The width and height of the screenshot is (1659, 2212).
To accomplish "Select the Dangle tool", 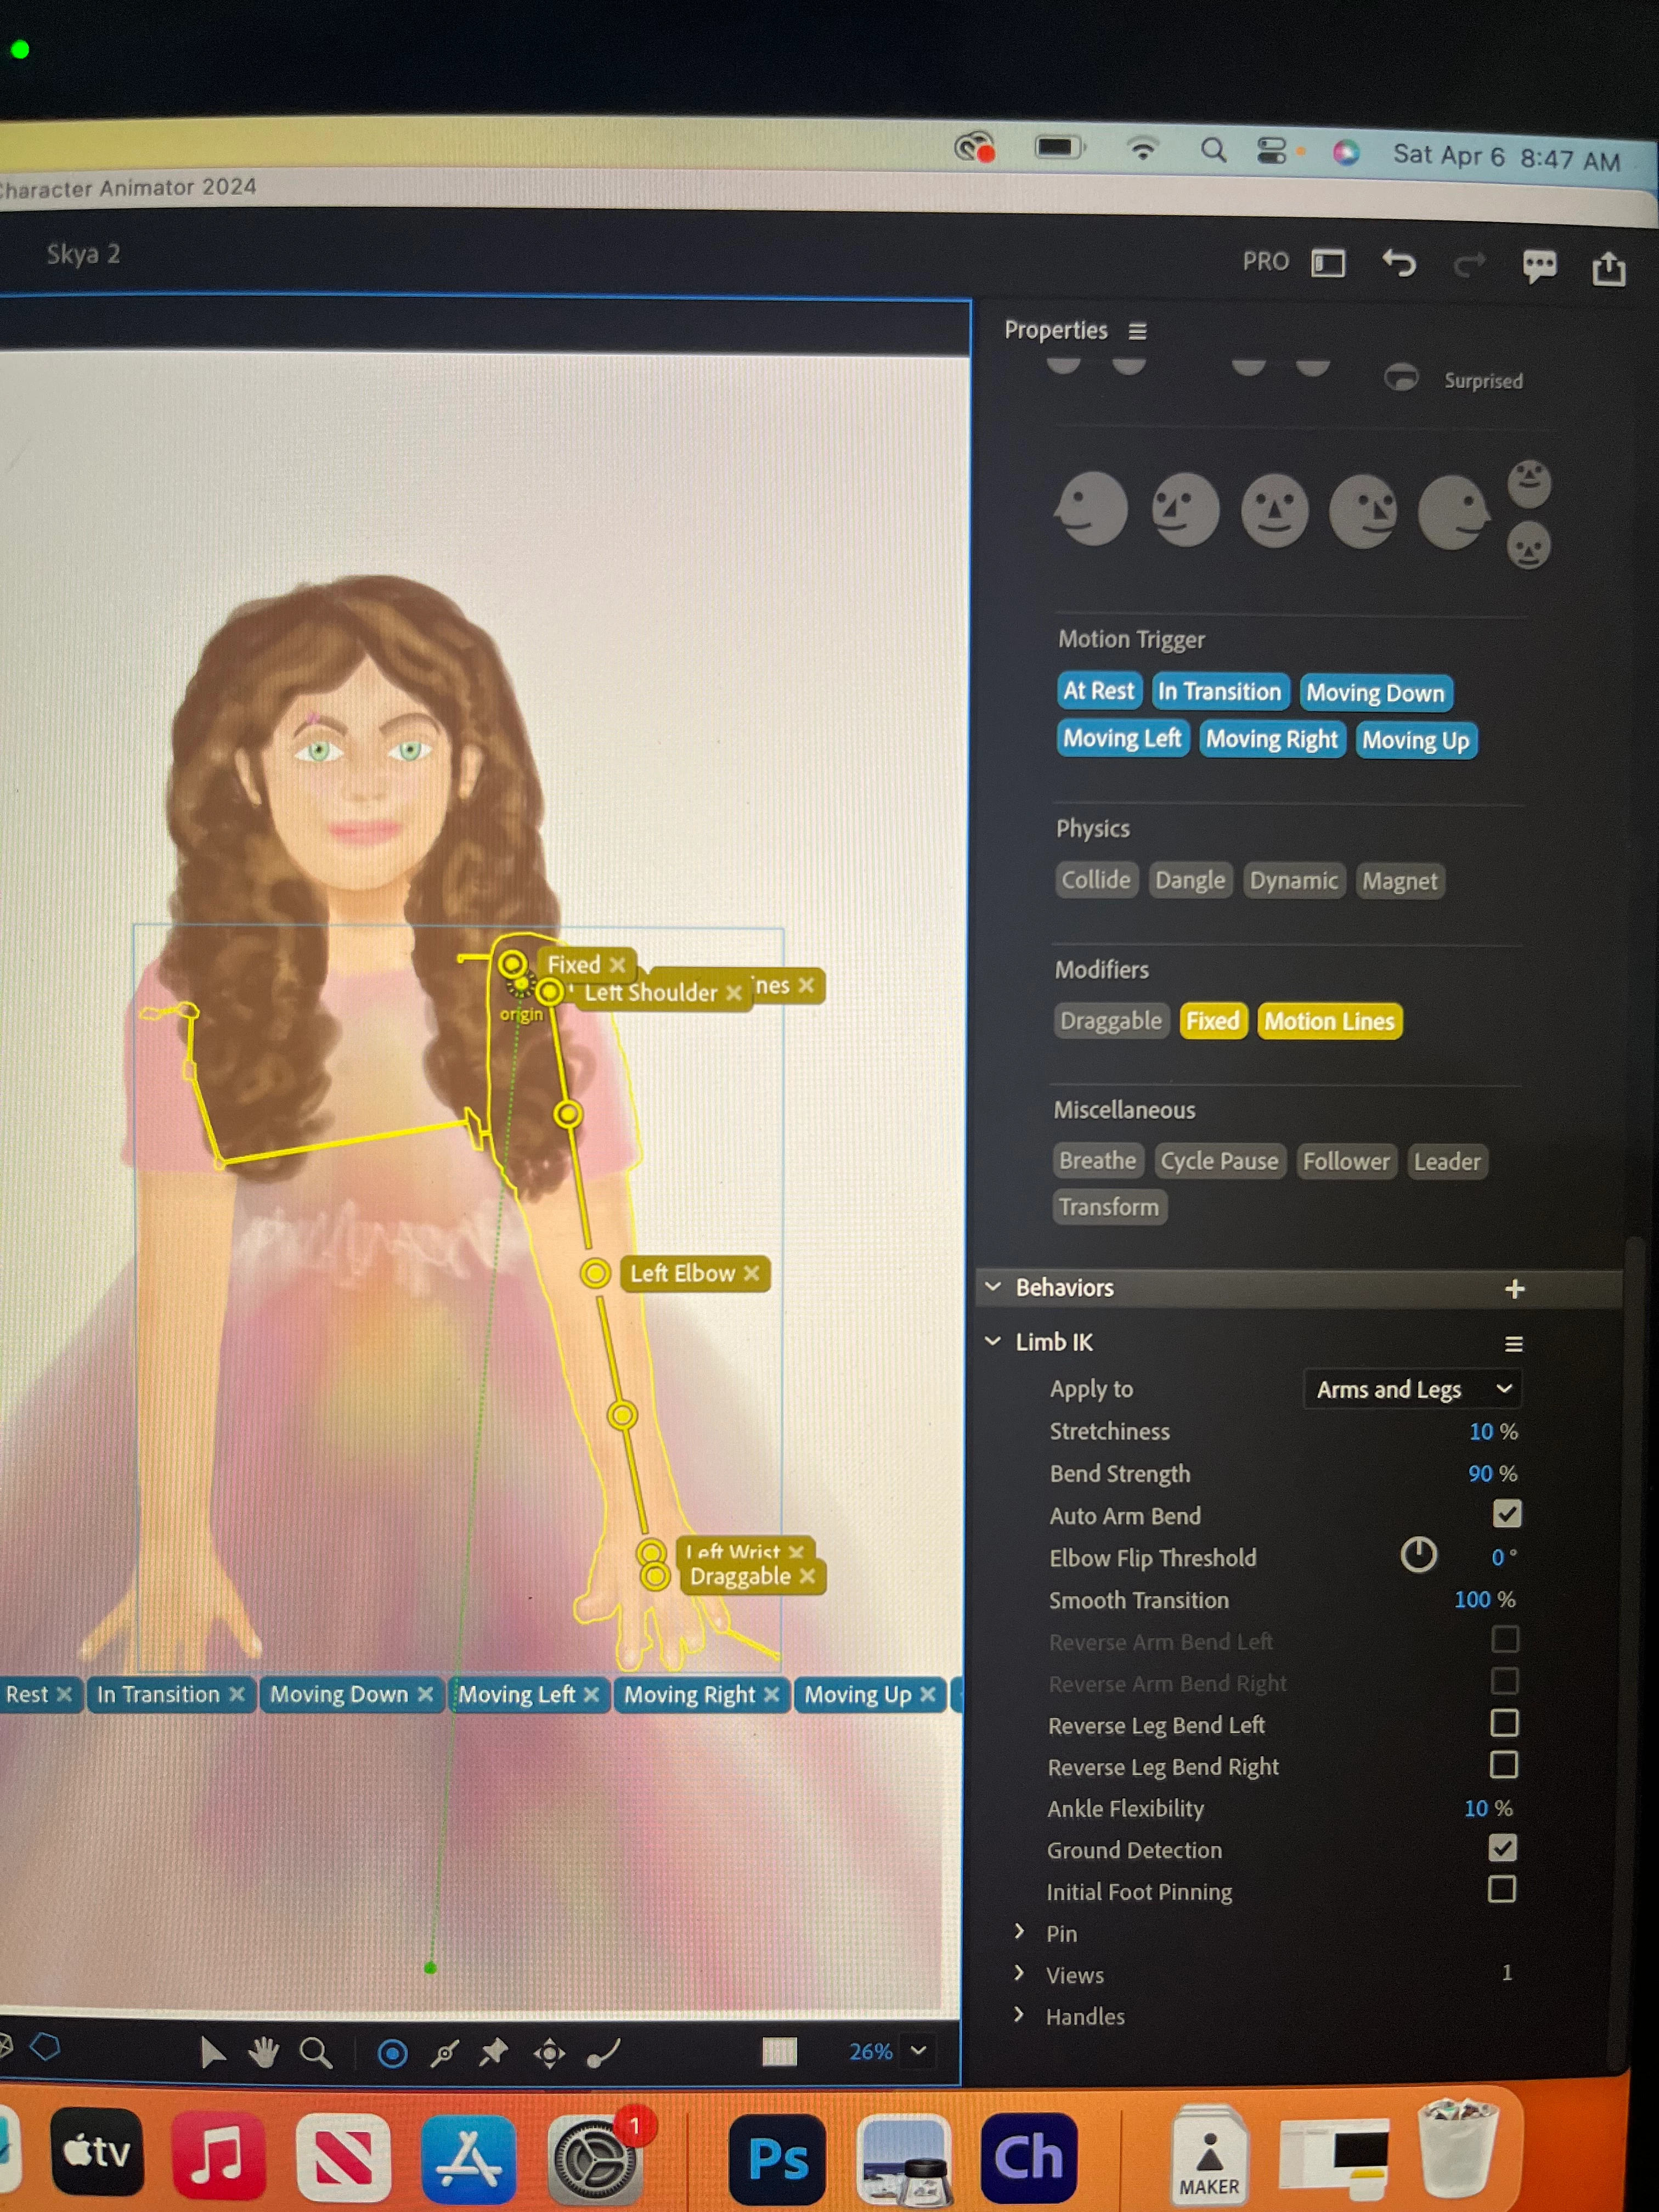I will click(604, 2053).
